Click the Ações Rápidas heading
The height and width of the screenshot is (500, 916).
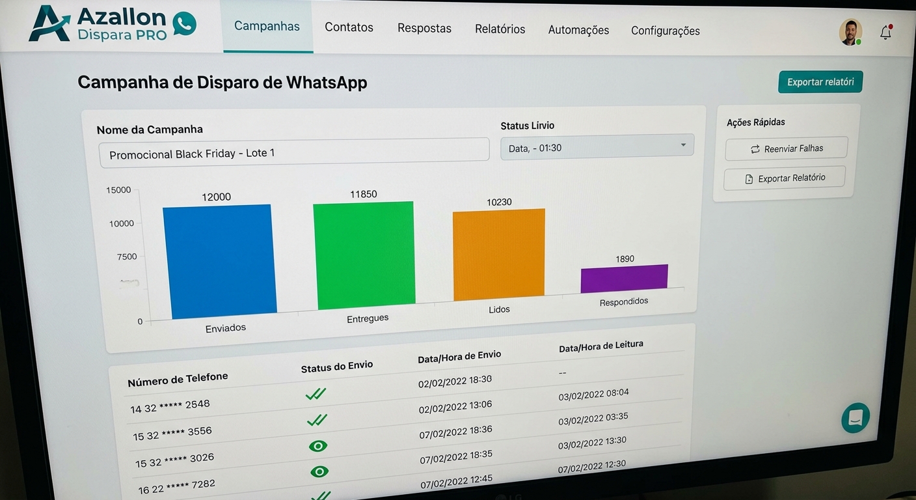[x=755, y=122]
